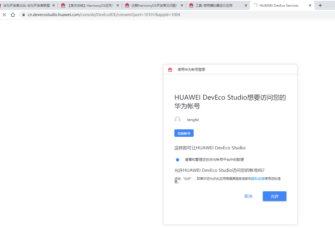The height and width of the screenshot is (229, 335).
Task: Open a new browser tab with the plus button
Action: pos(320,5)
